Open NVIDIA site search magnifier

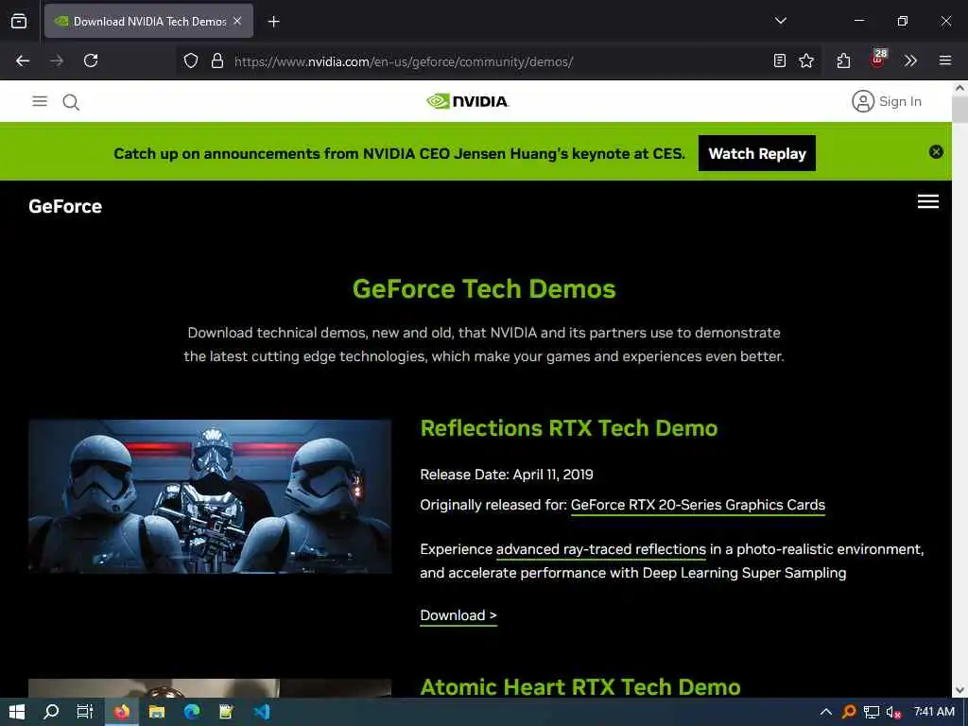(71, 102)
